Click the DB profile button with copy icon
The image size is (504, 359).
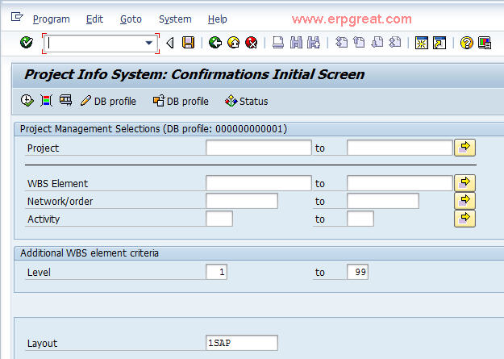click(x=181, y=101)
